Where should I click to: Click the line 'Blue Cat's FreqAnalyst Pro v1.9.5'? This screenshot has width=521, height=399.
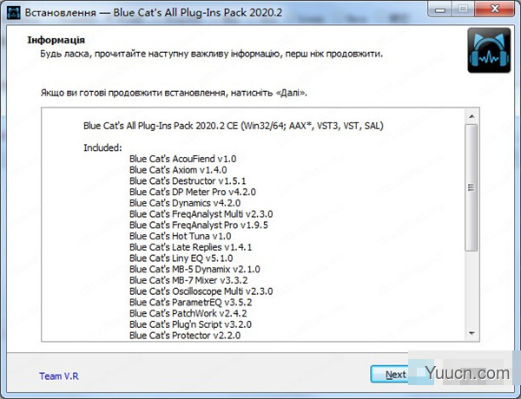click(x=199, y=225)
